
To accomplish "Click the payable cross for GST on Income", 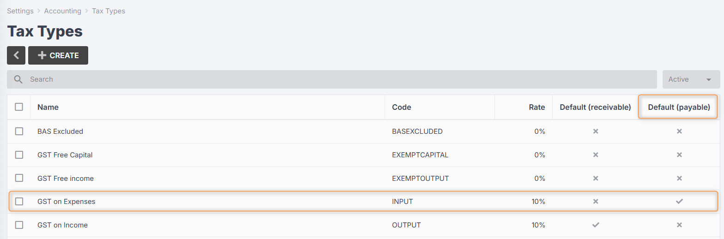I will (x=679, y=225).
